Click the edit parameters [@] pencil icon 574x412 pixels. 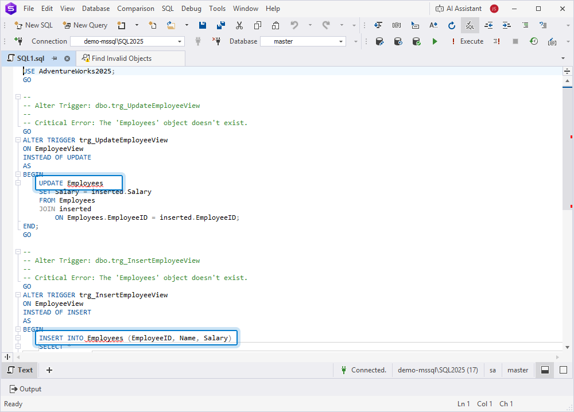[552, 41]
